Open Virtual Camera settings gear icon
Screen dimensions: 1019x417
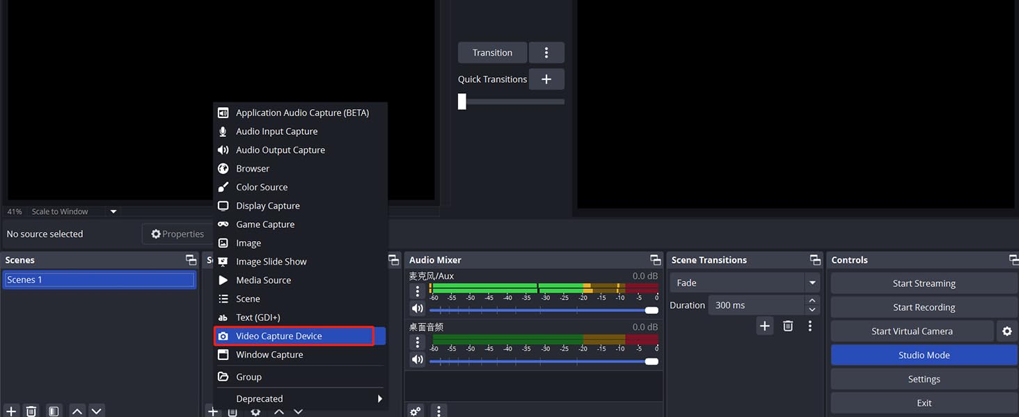(x=1006, y=332)
